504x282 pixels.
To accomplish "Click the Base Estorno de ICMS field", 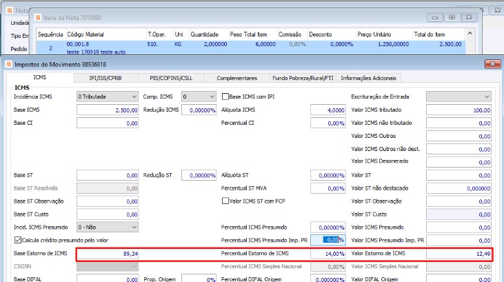I will point(108,254).
